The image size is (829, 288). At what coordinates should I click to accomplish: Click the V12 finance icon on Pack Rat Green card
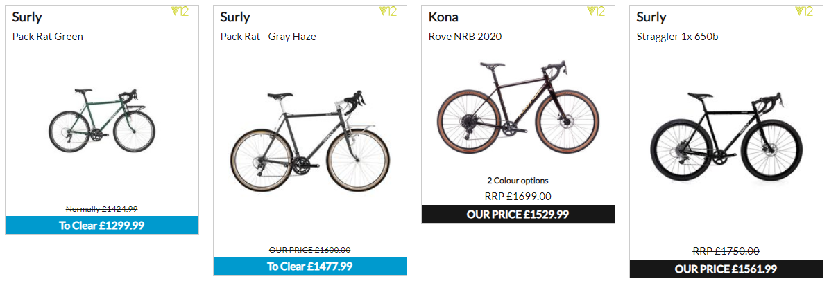coord(180,12)
